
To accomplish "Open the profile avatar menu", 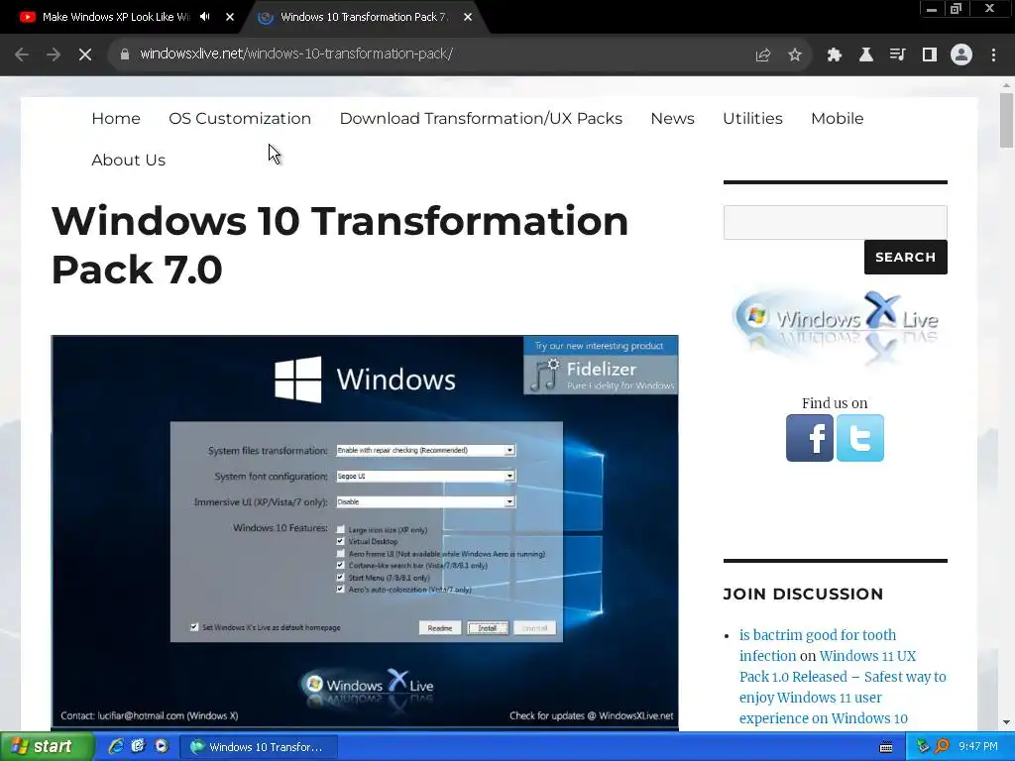I will (961, 54).
